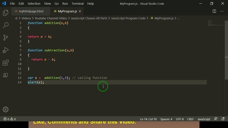Click the 'd:' breadcrumb
The image size is (228, 128).
pyautogui.click(x=16, y=18)
